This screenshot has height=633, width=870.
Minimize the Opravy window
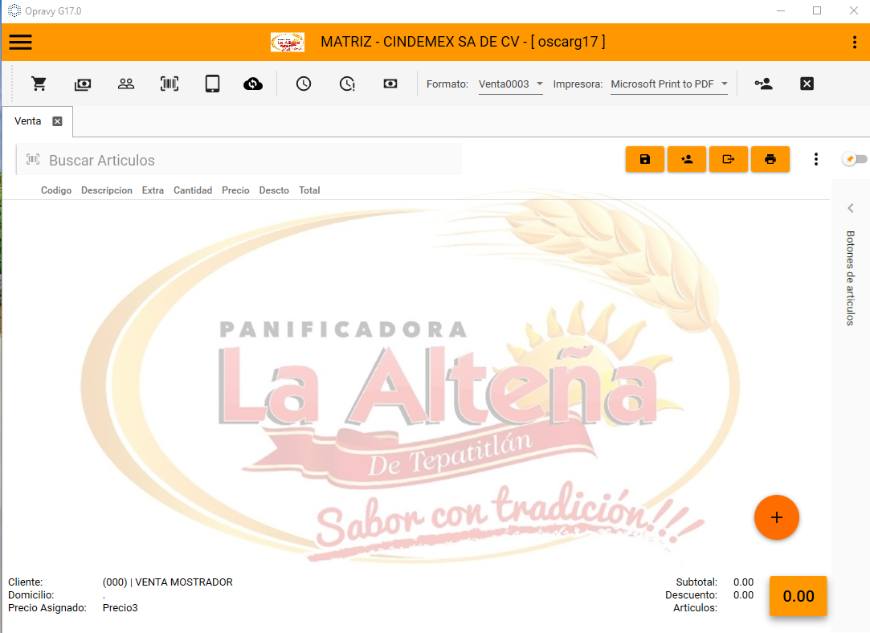click(x=781, y=10)
